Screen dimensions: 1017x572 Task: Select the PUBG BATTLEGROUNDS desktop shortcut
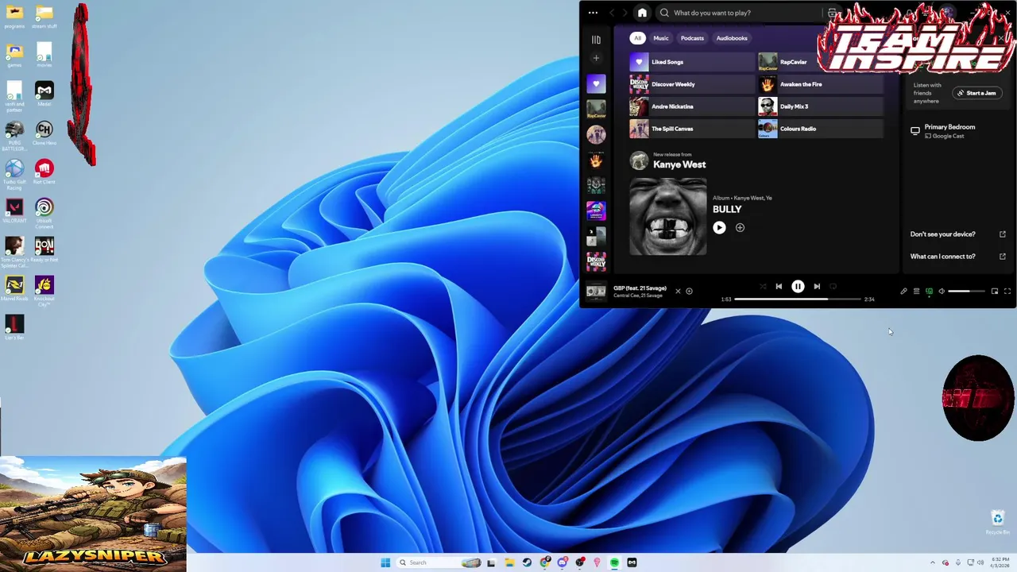[14, 135]
